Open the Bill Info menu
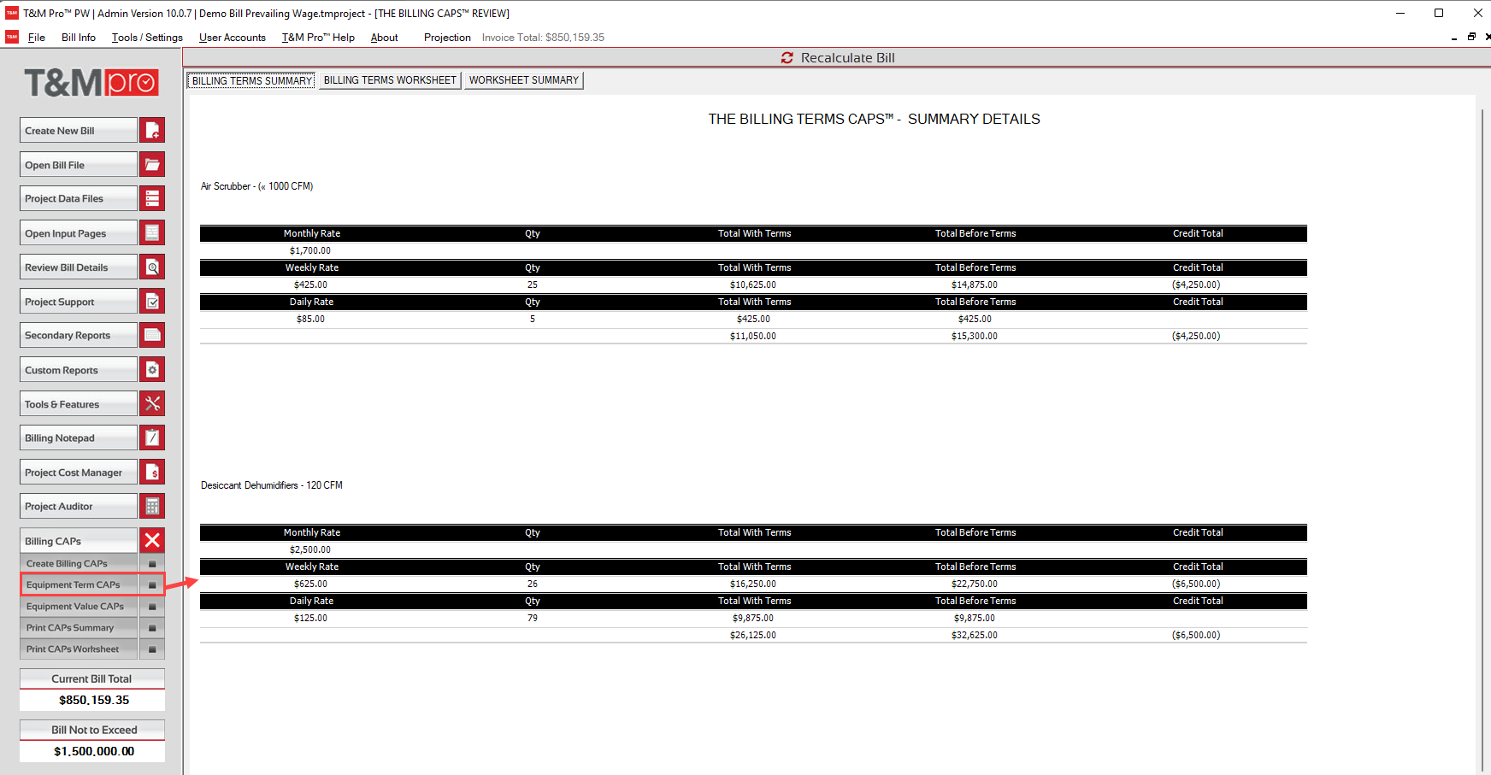The width and height of the screenshot is (1491, 775). point(79,38)
